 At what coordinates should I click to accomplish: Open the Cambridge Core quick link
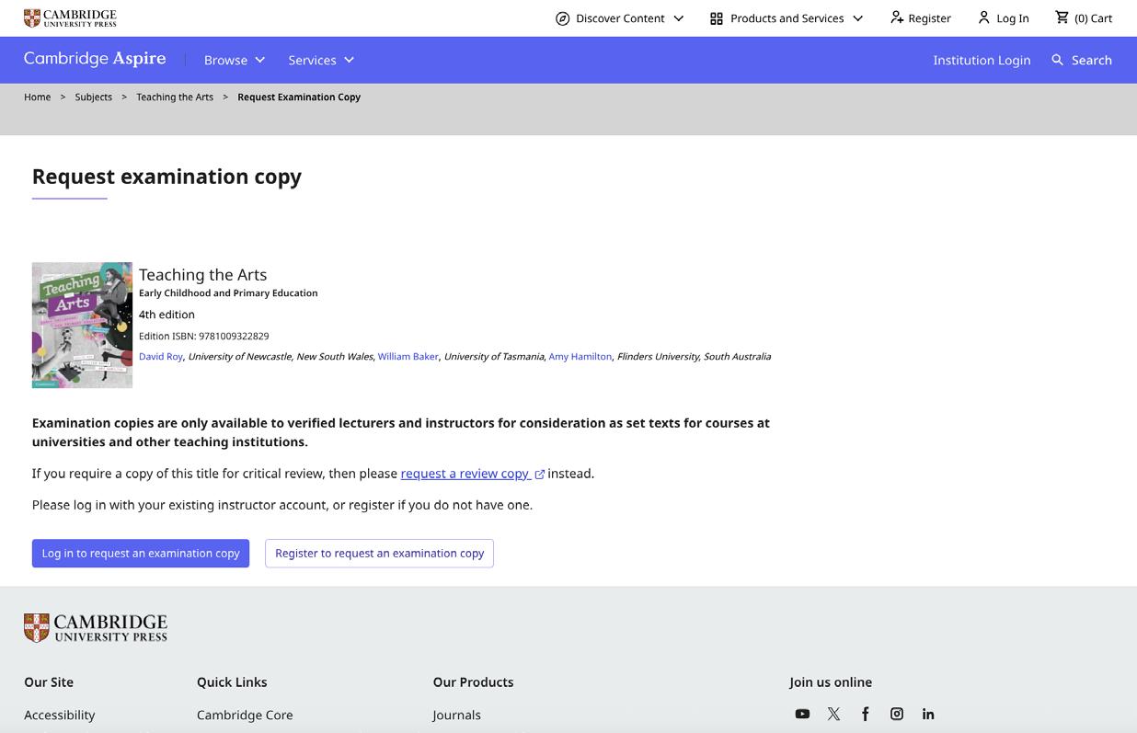[245, 715]
